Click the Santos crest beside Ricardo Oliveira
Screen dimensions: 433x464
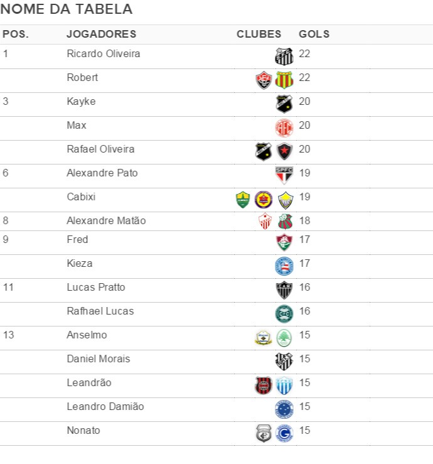(284, 57)
